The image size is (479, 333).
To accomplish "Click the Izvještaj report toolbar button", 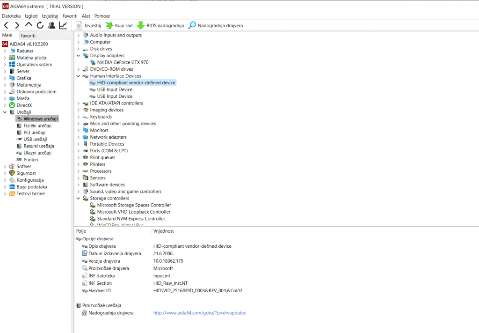I will (x=88, y=25).
